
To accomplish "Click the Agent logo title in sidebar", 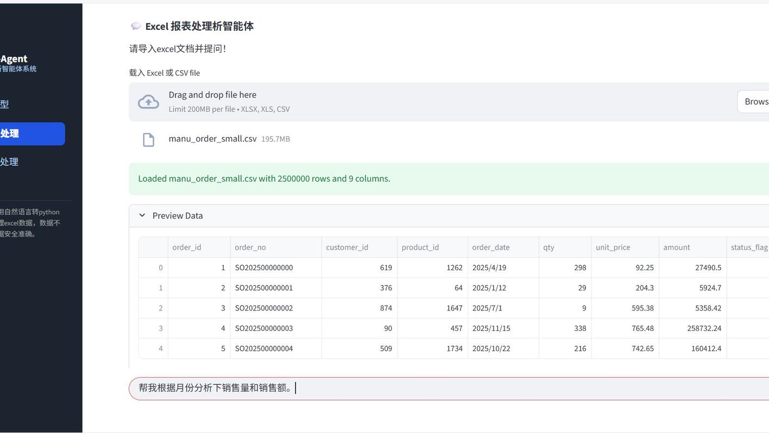I will pos(14,59).
